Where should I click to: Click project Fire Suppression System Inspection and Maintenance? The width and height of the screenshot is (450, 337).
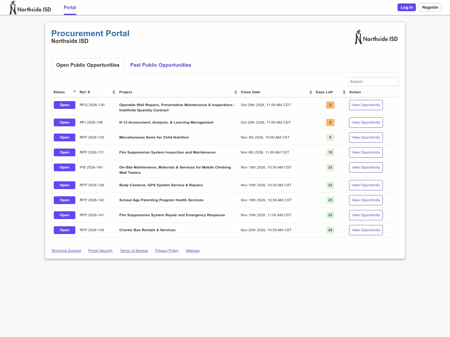coord(167,152)
